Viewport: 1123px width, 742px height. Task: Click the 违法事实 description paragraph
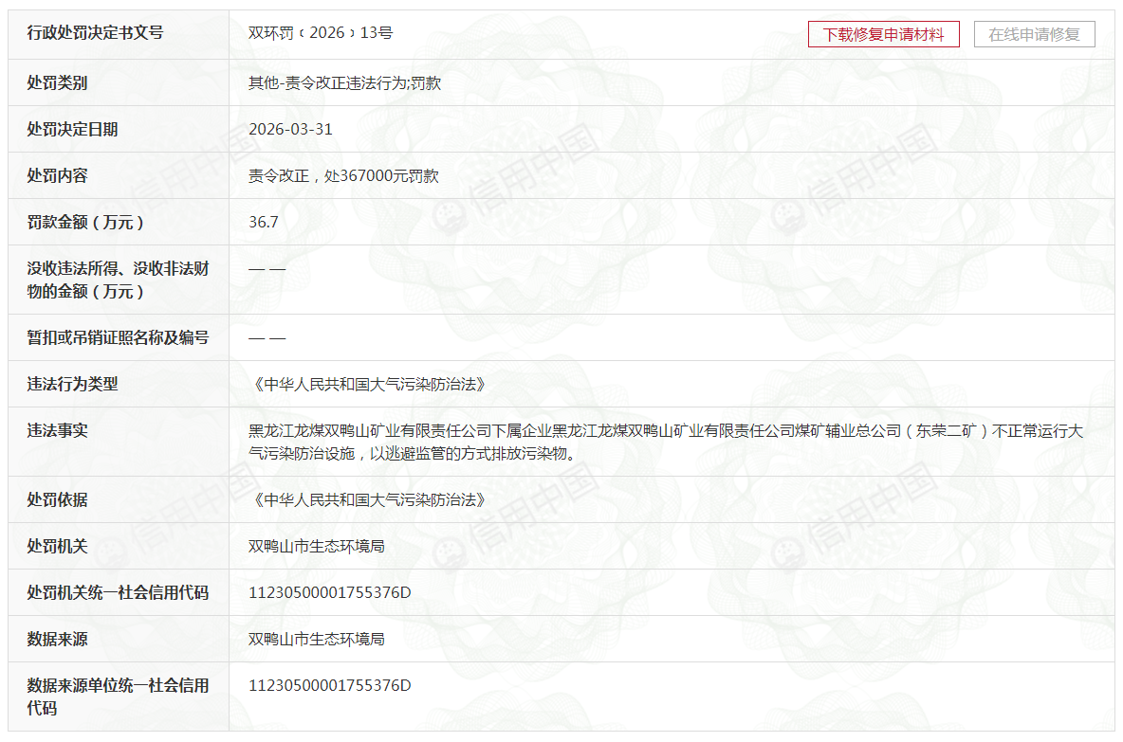(x=664, y=442)
